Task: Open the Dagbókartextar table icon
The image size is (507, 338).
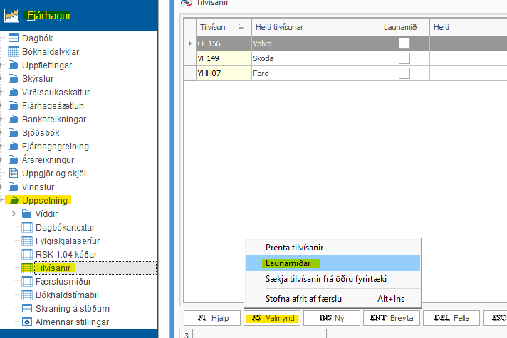Action: click(27, 228)
